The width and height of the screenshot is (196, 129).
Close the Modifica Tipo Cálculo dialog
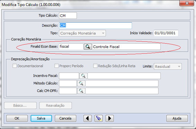pos(187,3)
